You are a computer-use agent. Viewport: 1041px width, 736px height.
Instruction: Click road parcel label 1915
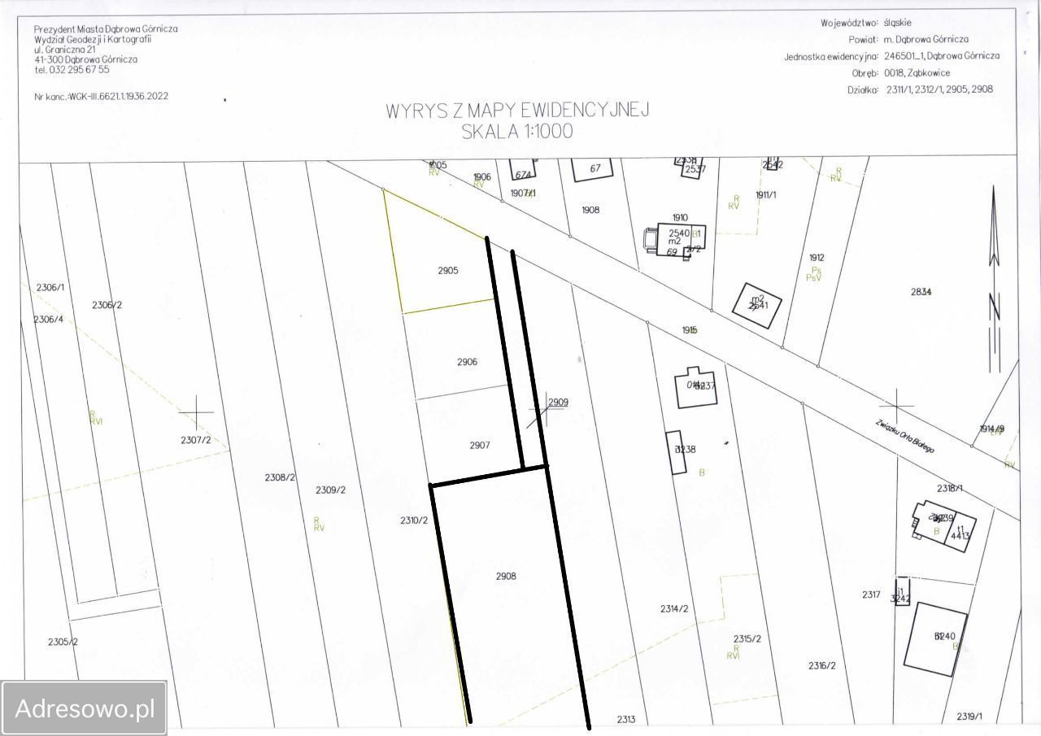coord(690,329)
